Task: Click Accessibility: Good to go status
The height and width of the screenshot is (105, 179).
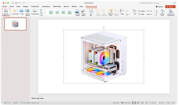Action: pos(30,103)
